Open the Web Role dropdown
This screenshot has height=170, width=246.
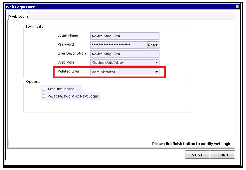click(125, 63)
